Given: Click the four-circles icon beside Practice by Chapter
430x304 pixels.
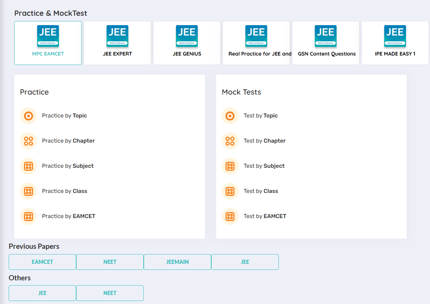Looking at the screenshot, I should point(28,141).
